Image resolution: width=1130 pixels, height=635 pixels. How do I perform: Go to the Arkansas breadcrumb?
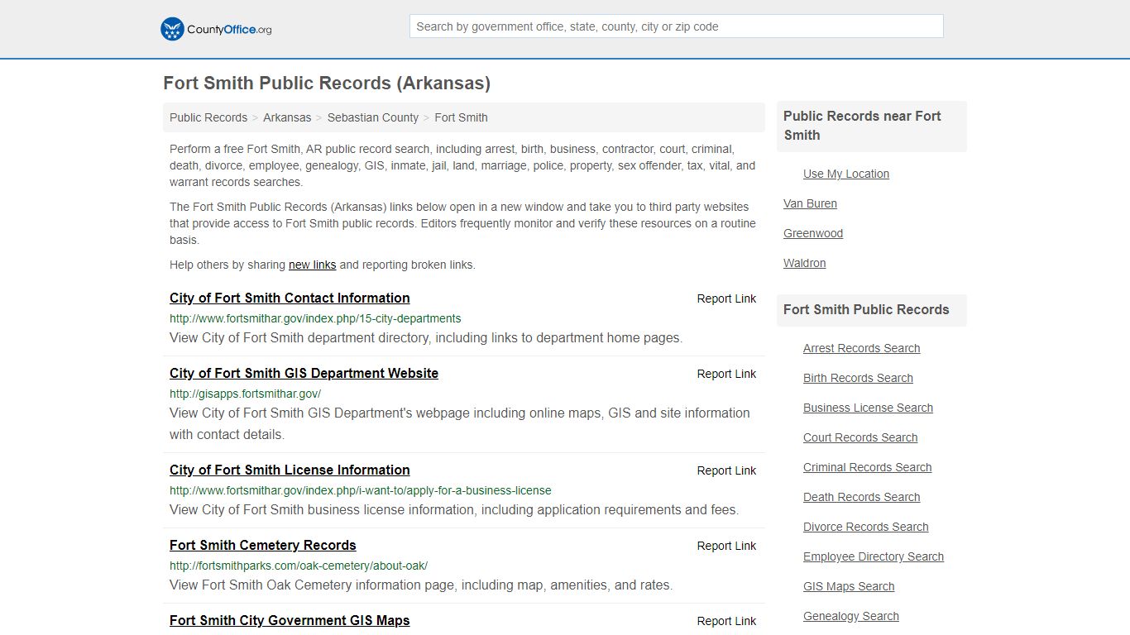[x=287, y=117]
